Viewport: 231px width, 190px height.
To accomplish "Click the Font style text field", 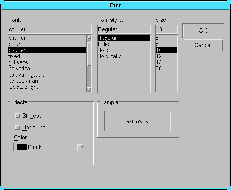I will tap(123, 29).
